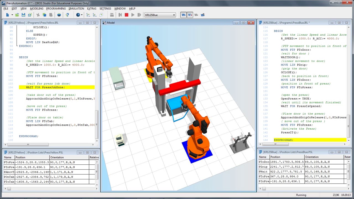Select the PToTab row in PressYellow.PSL list
This screenshot has width=354, height=199.
click(x=49, y=182)
